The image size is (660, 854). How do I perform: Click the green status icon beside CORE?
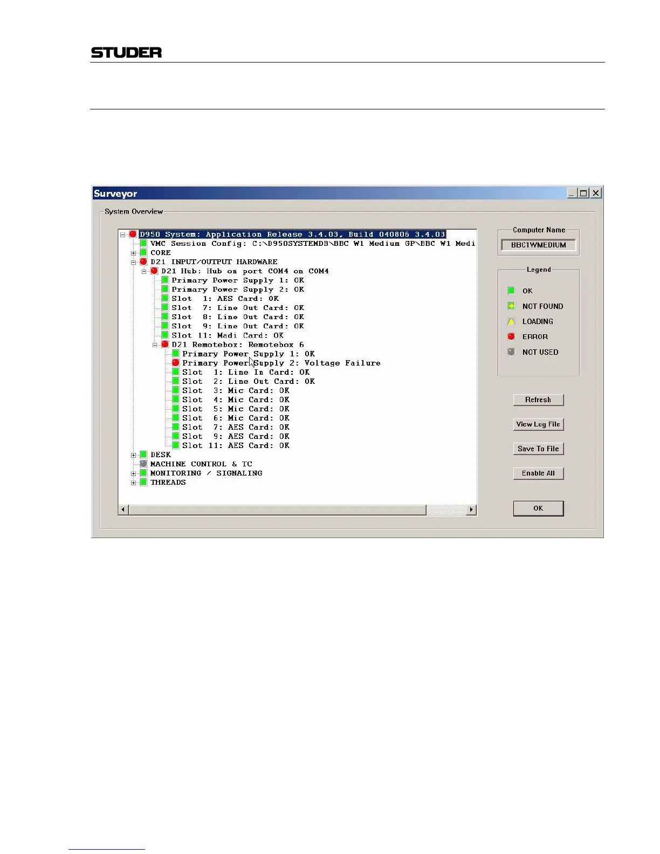[x=143, y=253]
